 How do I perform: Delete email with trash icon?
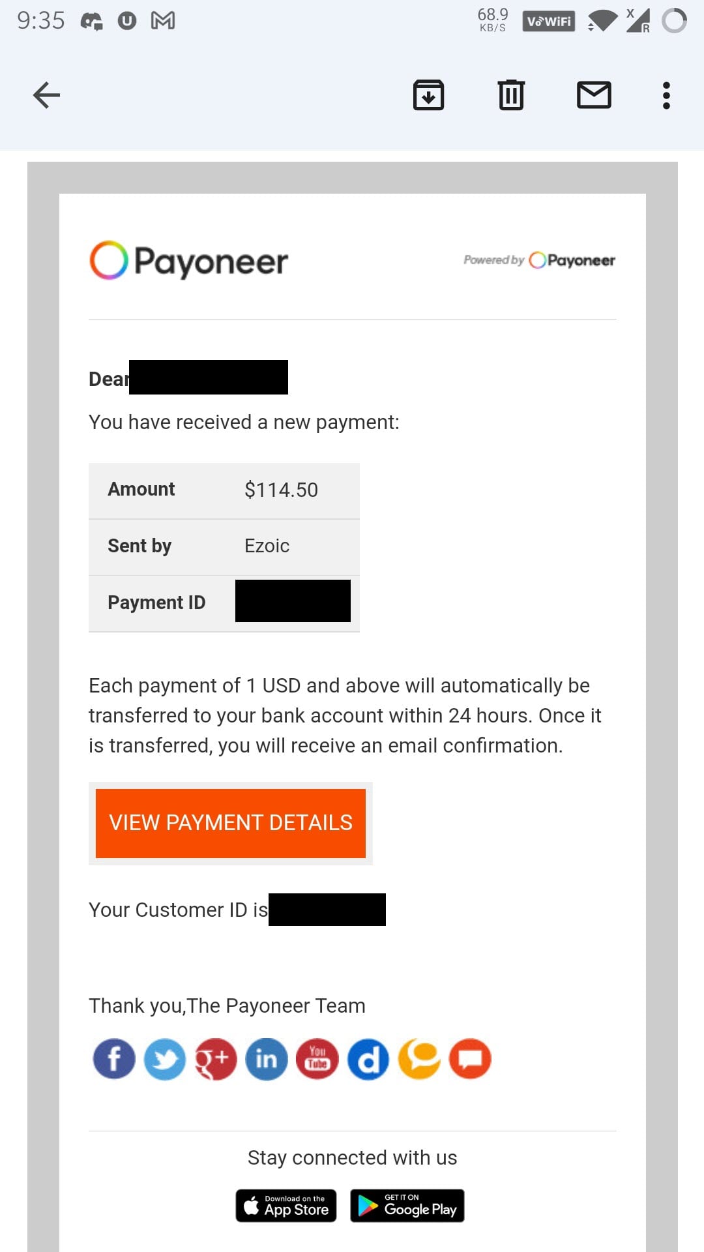(511, 95)
